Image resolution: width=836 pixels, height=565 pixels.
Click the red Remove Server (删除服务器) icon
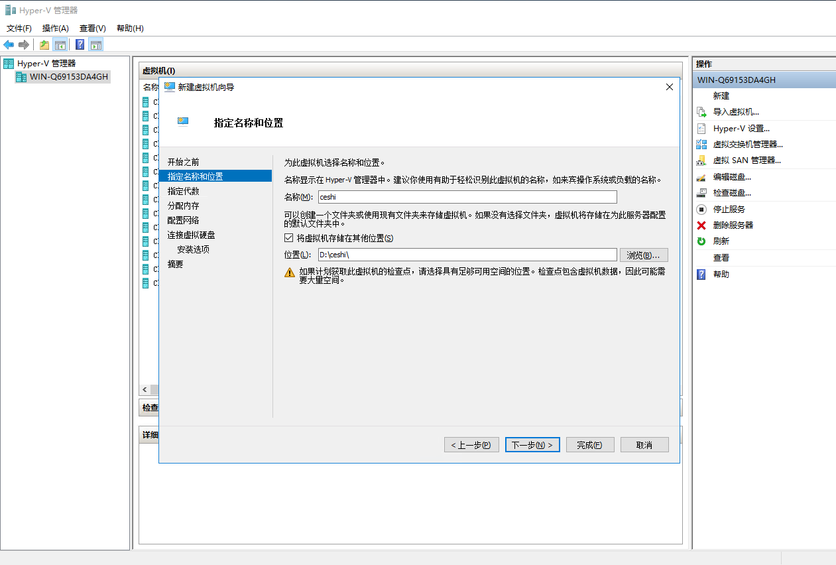tap(701, 225)
